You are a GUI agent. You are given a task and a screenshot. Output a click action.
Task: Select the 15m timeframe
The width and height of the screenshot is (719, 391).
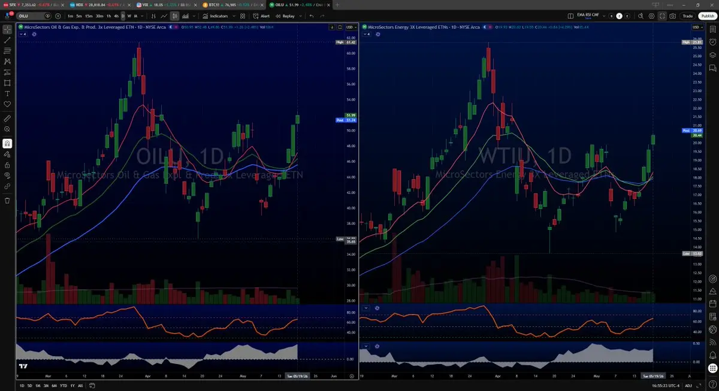(89, 16)
